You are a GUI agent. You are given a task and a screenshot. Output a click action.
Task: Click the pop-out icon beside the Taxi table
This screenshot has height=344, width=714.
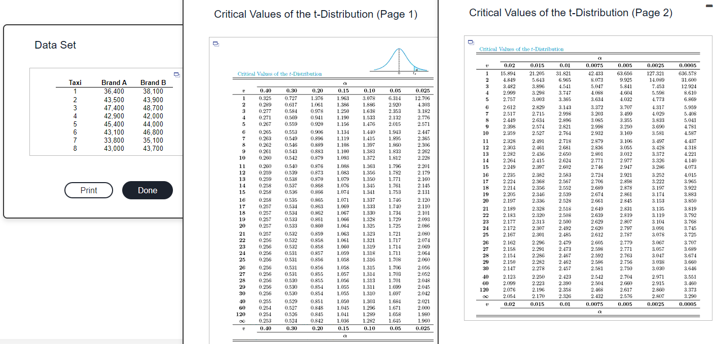point(176,74)
